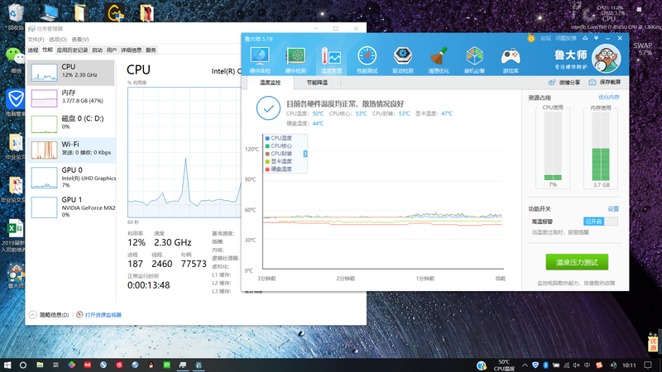
Task: Open 驱动检测 driver detection icon
Action: click(x=403, y=60)
